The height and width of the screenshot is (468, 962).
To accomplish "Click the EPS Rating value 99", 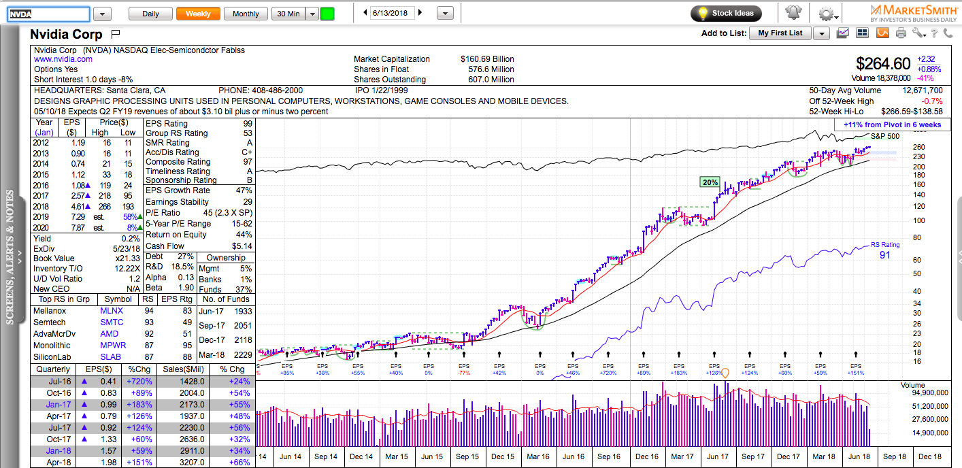I will pos(248,124).
